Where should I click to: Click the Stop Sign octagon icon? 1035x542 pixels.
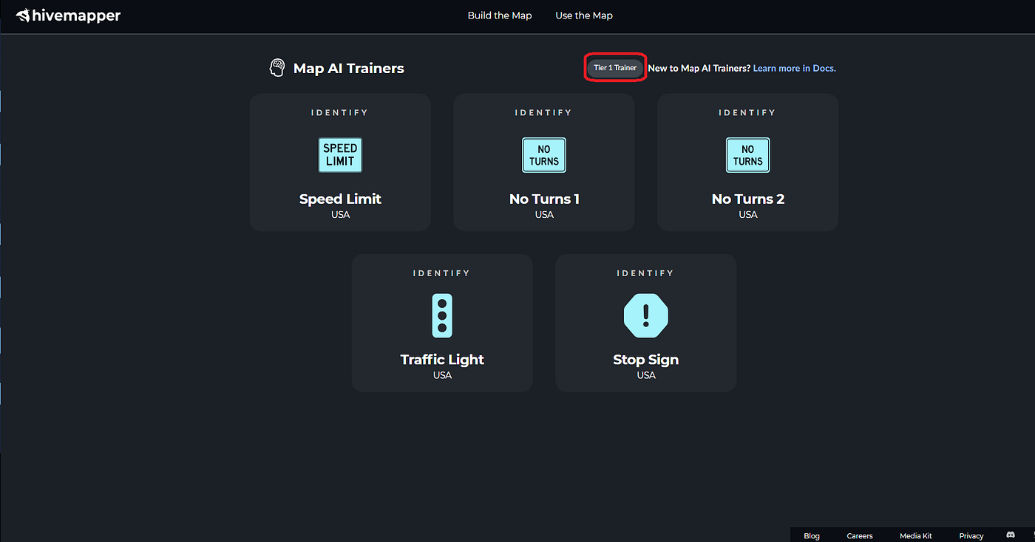click(x=646, y=315)
